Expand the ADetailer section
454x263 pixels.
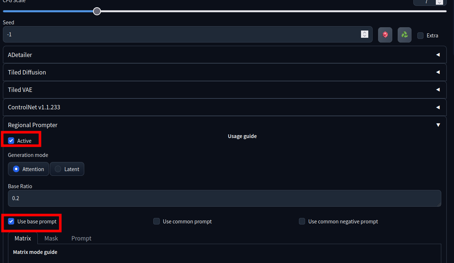point(224,55)
